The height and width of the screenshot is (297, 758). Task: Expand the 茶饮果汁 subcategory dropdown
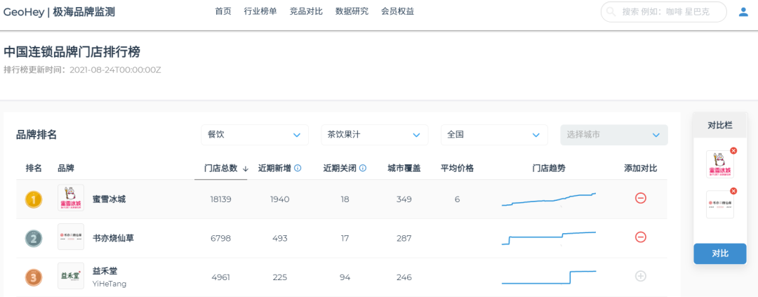point(375,135)
